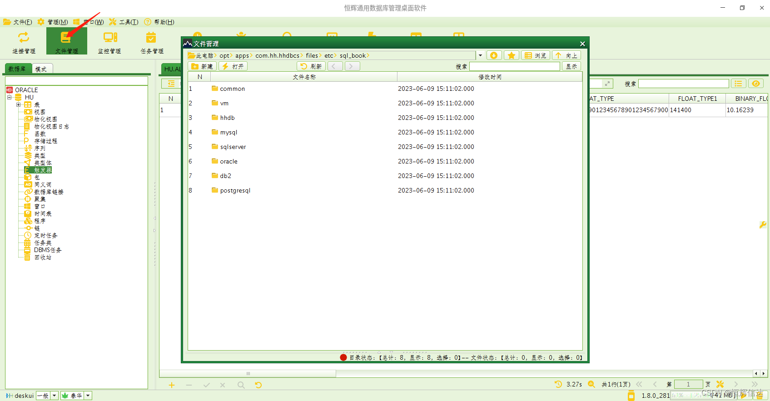Open the 管理(M) menu
Screen dimensions: 770x401
(x=53, y=22)
